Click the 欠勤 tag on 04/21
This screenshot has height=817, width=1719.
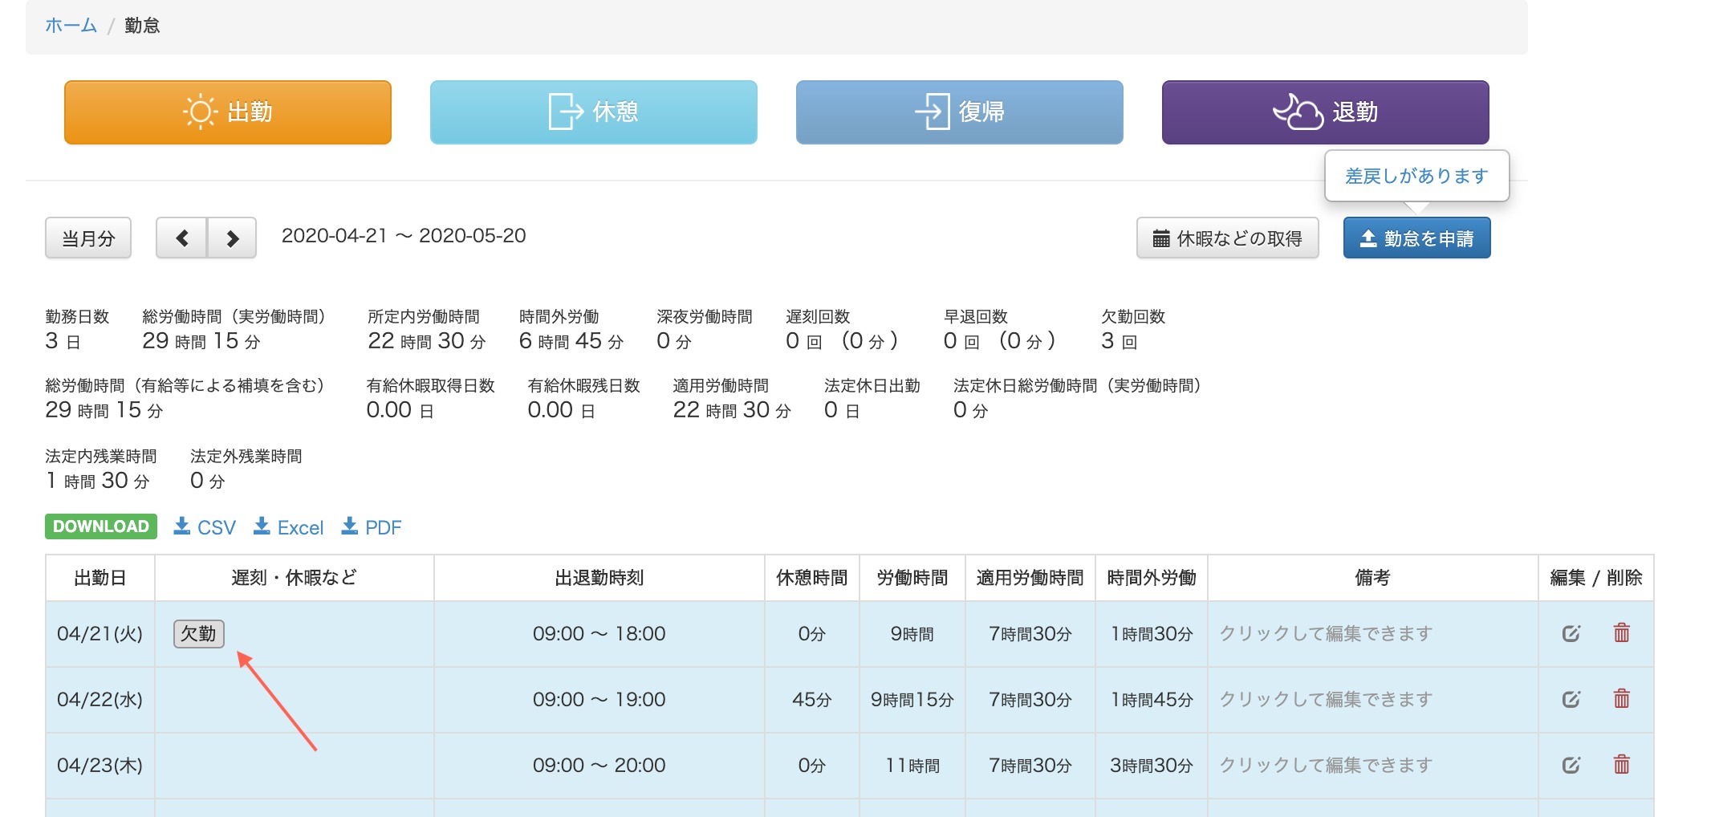pyautogui.click(x=199, y=634)
